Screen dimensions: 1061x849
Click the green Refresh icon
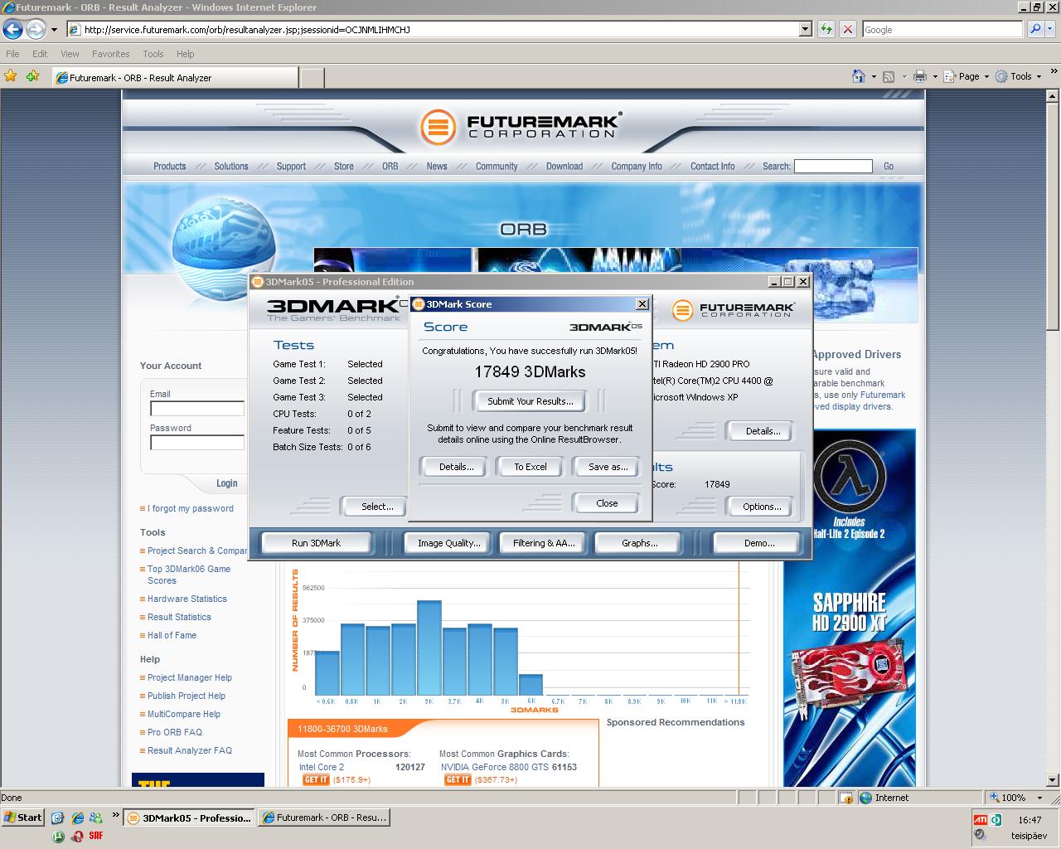click(826, 29)
